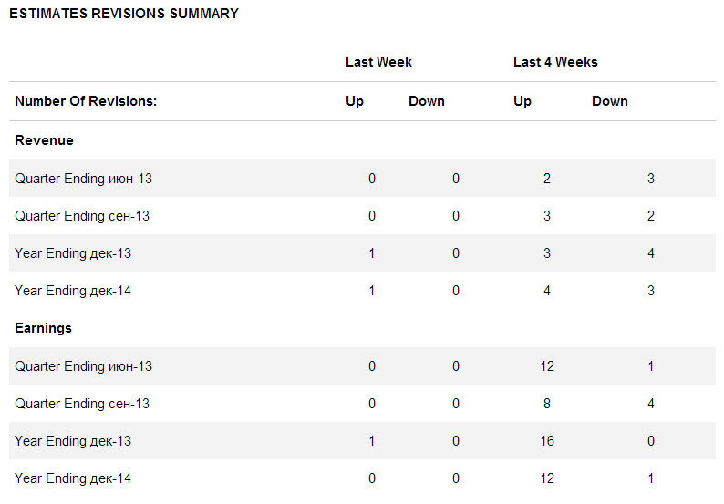Screen dimensions: 724x504
Task: Select the Last Week column header
Action: [378, 62]
